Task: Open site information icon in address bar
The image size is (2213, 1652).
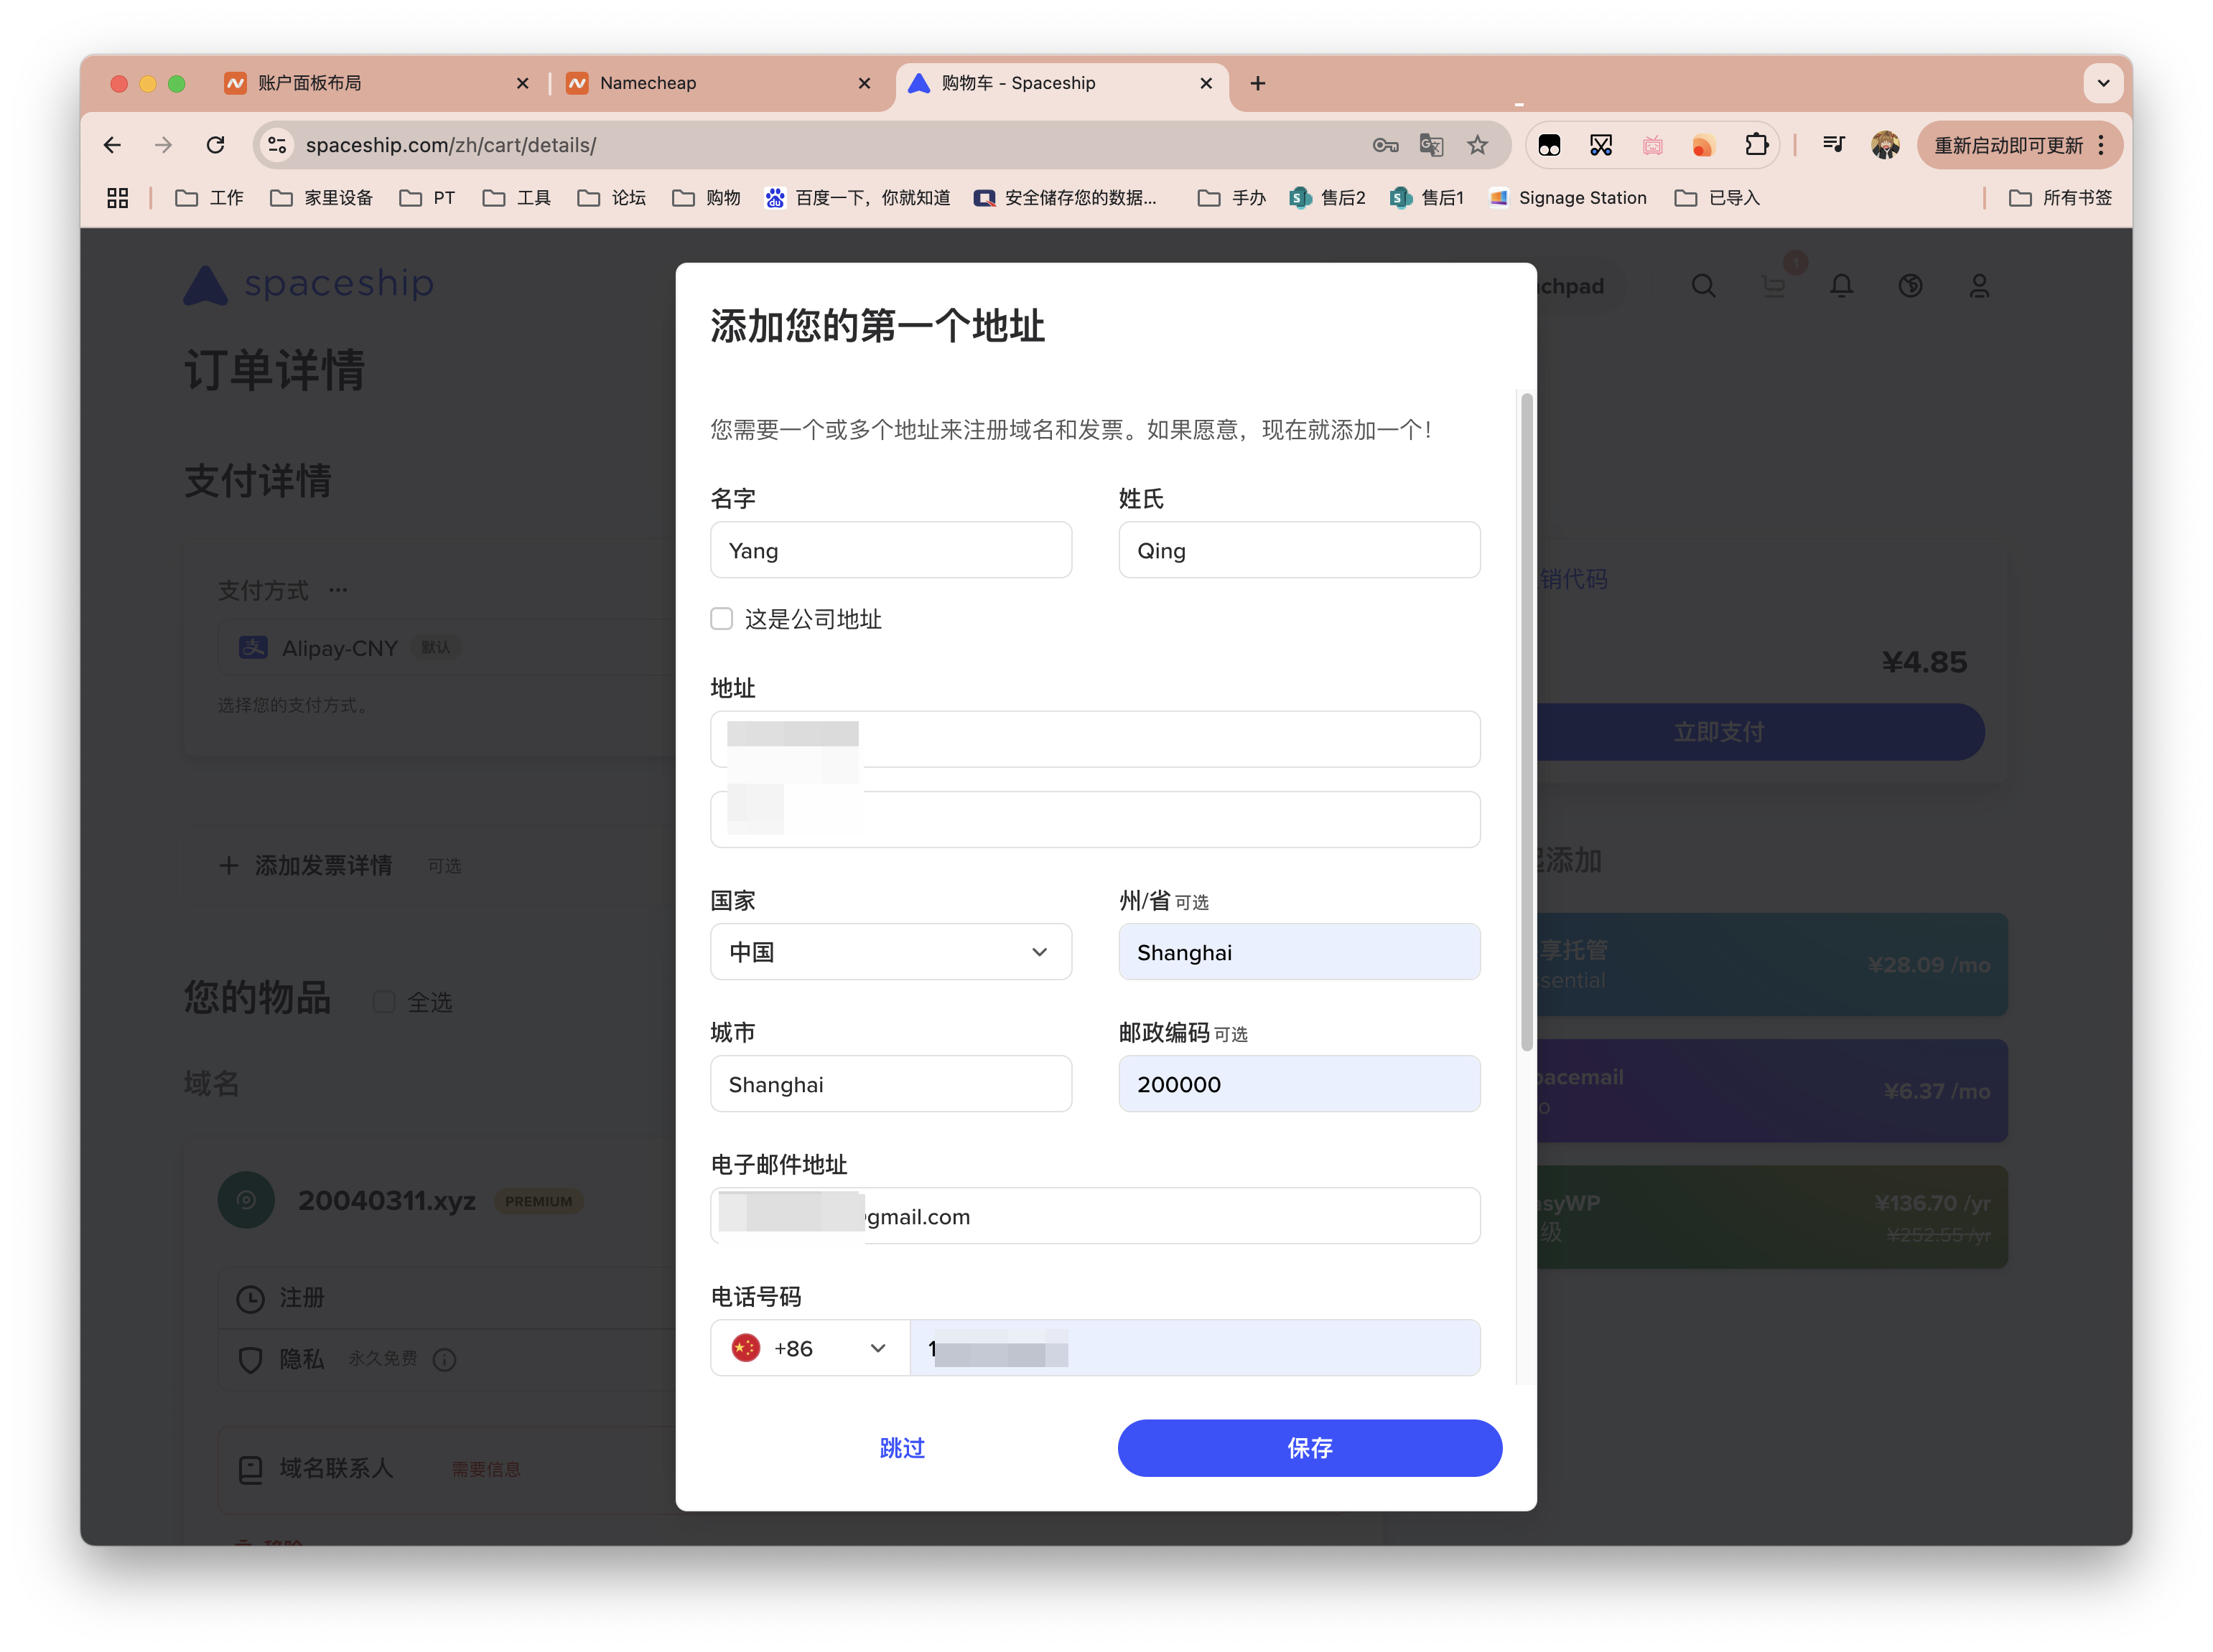Action: [x=277, y=145]
